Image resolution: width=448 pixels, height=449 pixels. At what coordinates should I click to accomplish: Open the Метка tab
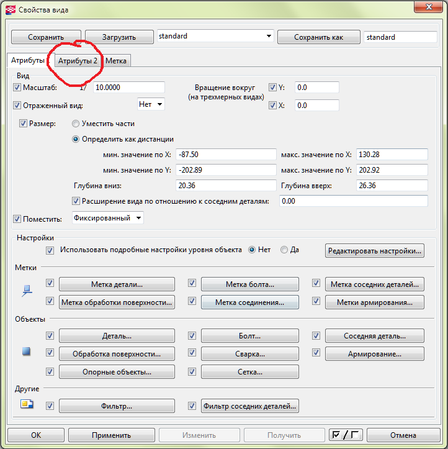(116, 61)
